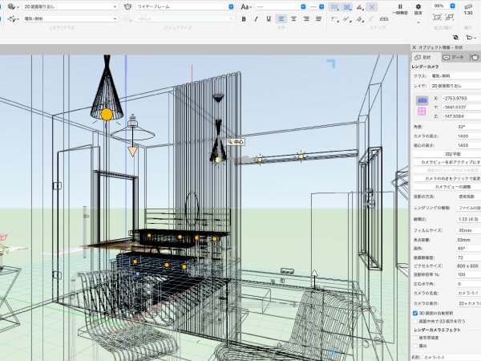
Task: Click the render mode teapot icon
Action: [127, 6]
